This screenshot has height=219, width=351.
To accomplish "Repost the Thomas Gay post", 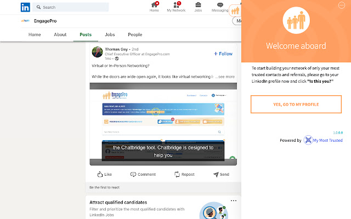I will [x=184, y=174].
